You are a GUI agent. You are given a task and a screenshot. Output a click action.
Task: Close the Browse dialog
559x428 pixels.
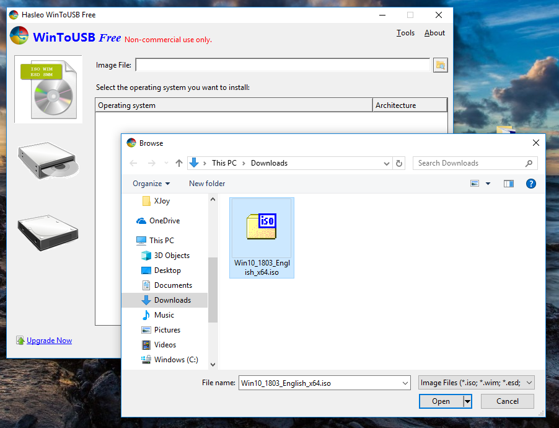[x=536, y=143]
